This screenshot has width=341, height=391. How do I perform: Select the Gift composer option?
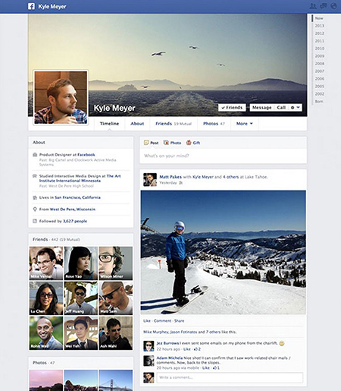pos(193,143)
